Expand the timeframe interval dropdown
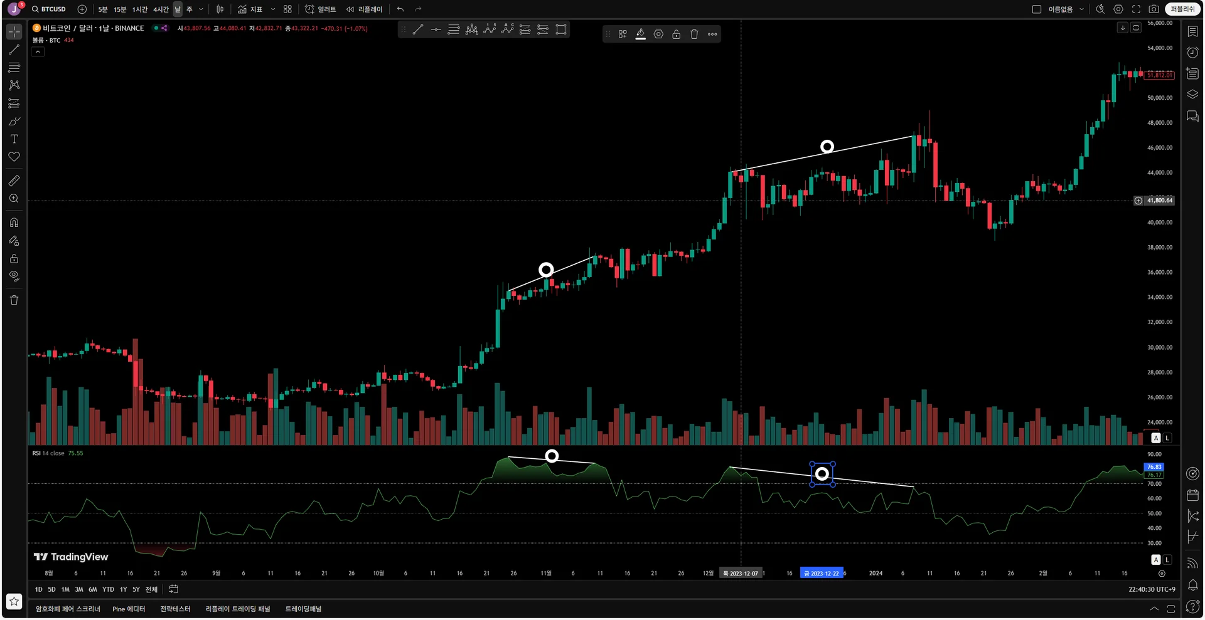 [x=201, y=9]
